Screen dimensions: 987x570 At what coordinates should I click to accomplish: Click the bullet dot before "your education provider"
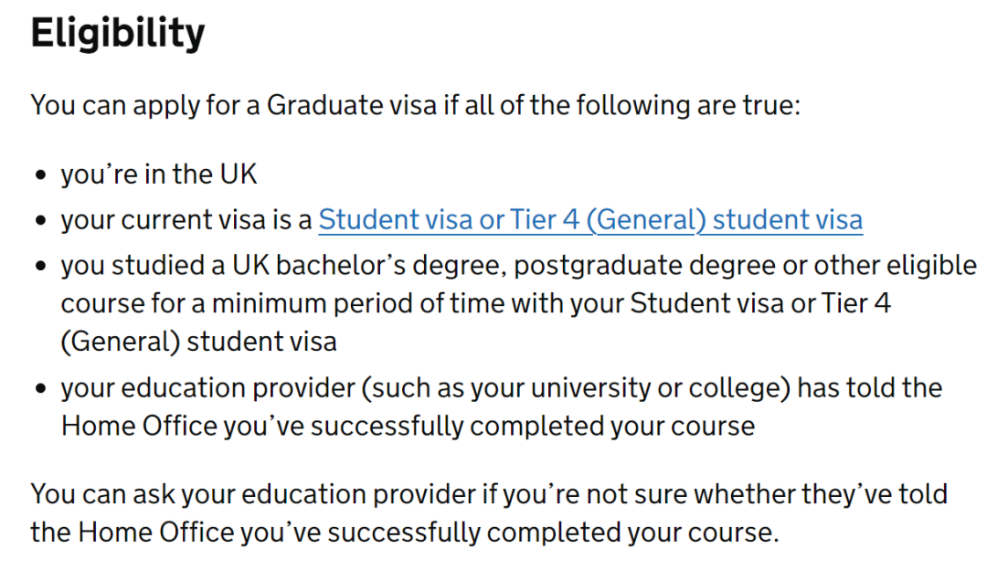tap(41, 389)
